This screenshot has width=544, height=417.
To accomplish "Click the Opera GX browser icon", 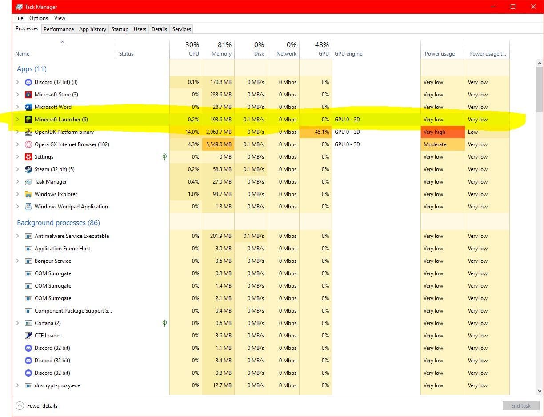I will tap(28, 144).
